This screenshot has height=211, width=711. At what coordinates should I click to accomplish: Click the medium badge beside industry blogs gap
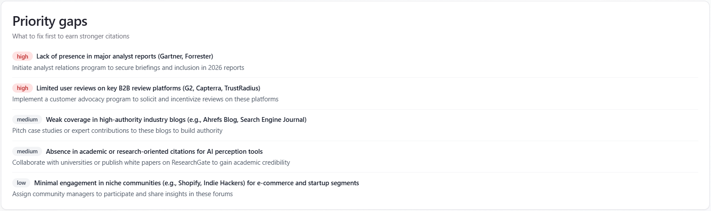click(27, 120)
